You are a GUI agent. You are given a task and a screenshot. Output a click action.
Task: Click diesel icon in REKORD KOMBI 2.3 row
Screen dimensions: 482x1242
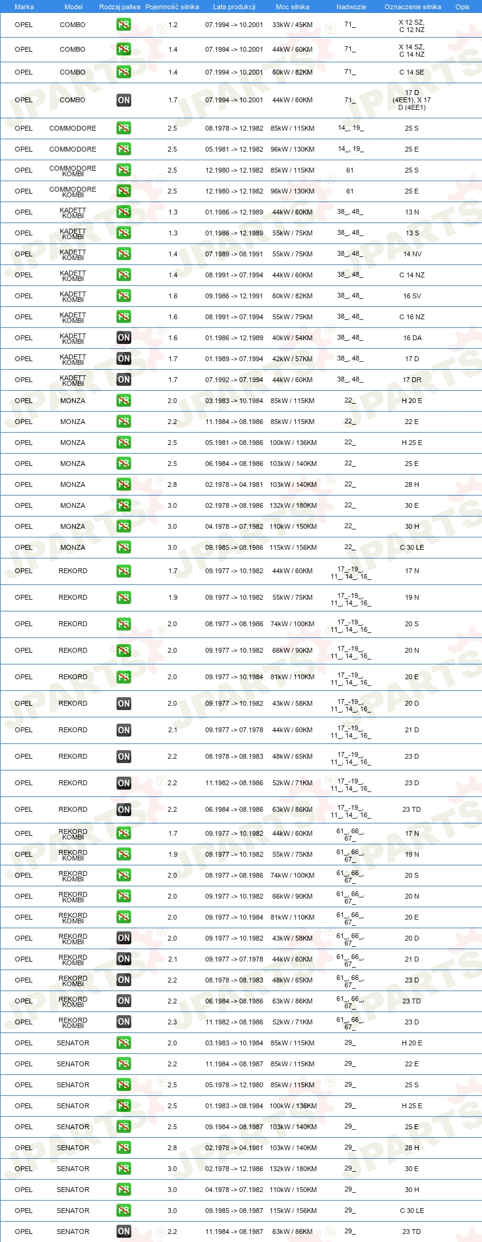pyautogui.click(x=124, y=1022)
